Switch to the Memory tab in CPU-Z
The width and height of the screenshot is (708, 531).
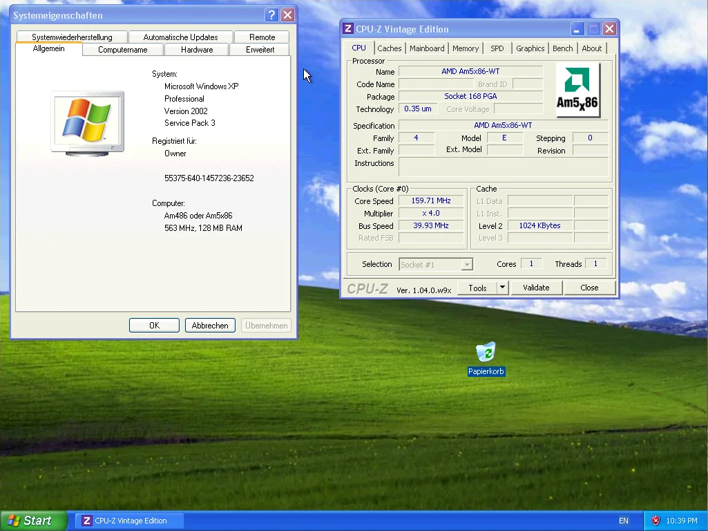pos(466,48)
